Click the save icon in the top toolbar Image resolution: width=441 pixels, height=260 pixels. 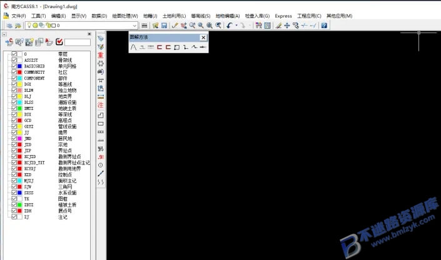tap(165, 26)
